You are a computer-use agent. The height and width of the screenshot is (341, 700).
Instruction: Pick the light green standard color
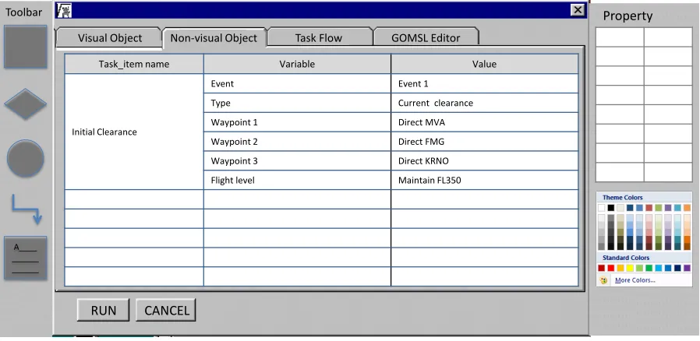(x=639, y=268)
